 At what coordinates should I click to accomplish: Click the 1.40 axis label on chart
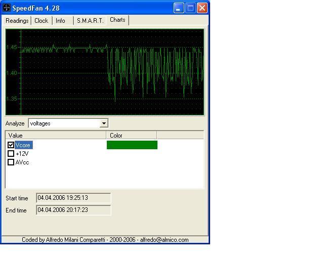point(12,73)
